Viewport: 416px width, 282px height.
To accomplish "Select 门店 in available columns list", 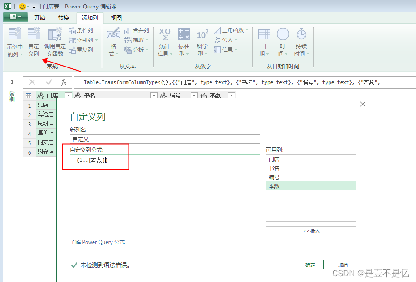I will point(311,160).
